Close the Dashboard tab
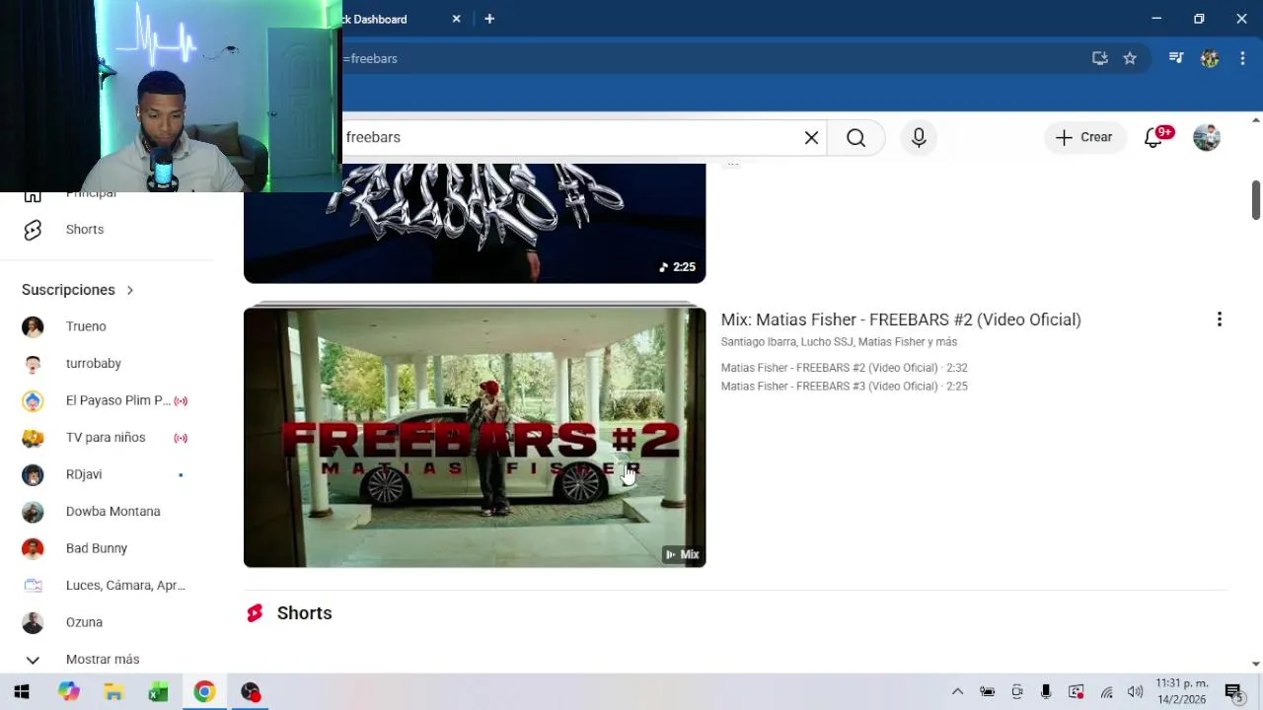 click(x=456, y=19)
